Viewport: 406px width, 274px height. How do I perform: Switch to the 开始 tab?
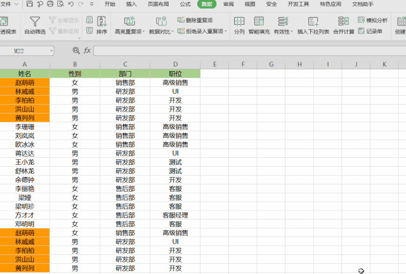click(110, 4)
